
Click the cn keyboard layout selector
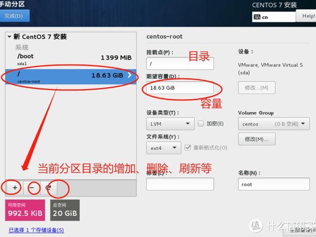(x=274, y=17)
